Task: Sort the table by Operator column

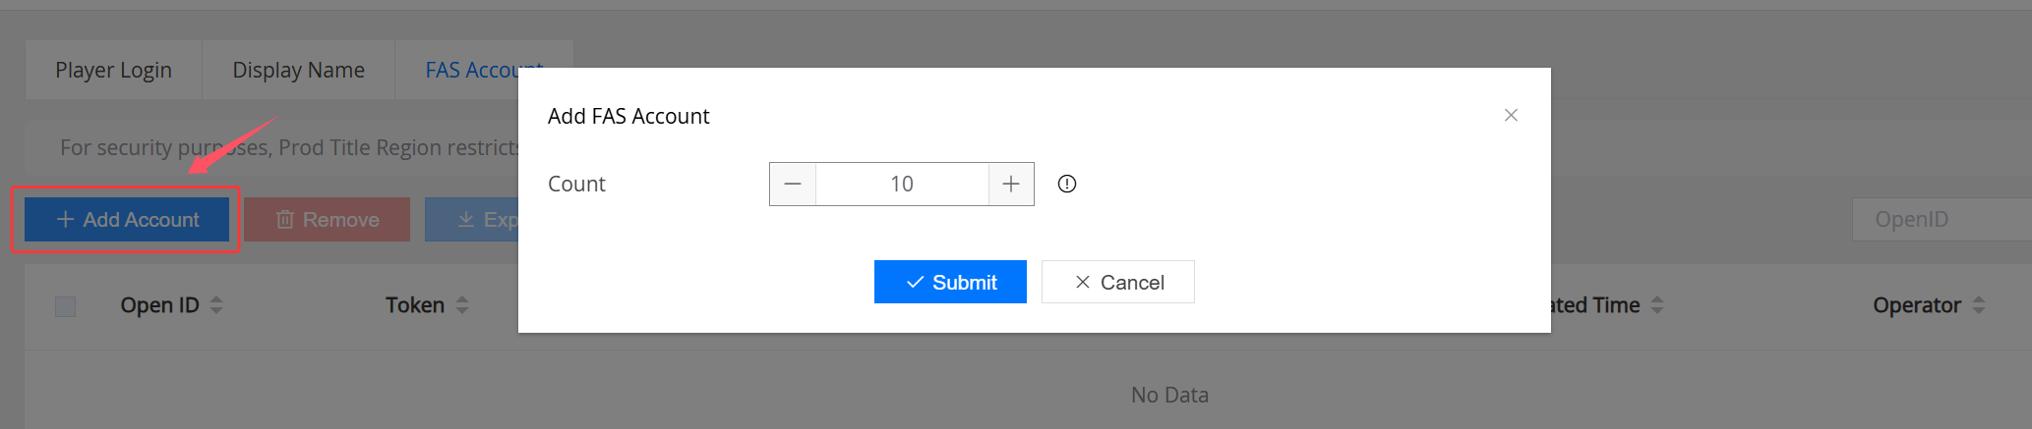Action: 1979,305
